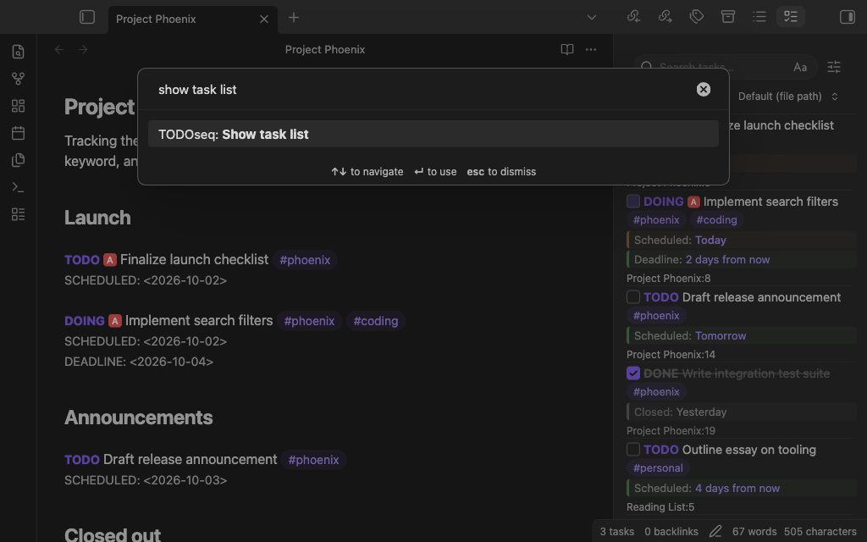The height and width of the screenshot is (542, 867).
Task: Open graph view from ribbon
Action: pos(19,79)
